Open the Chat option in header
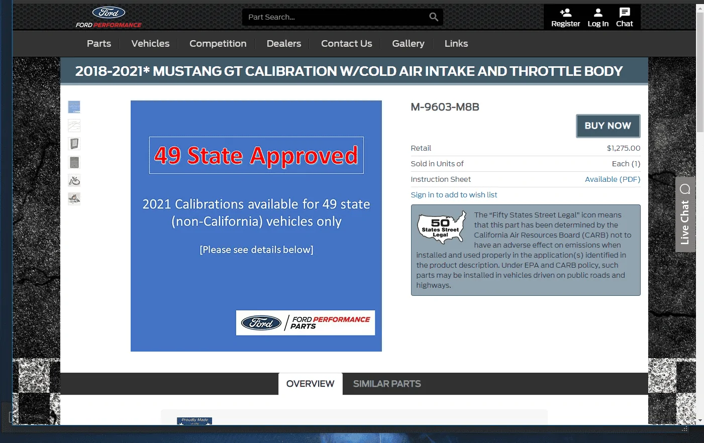Viewport: 704px width, 443px height. [625, 18]
